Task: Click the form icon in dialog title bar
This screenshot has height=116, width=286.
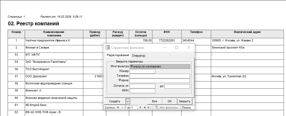Action: [108, 48]
